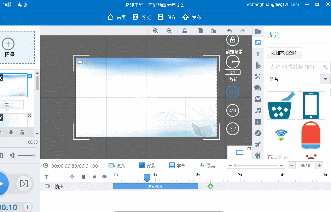331x212 pixels.
Task: Open the 编辑 menu
Action: pos(7,5)
